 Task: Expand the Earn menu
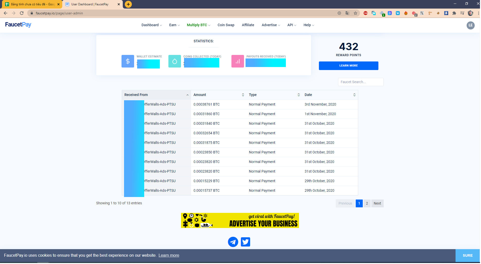[x=174, y=25]
